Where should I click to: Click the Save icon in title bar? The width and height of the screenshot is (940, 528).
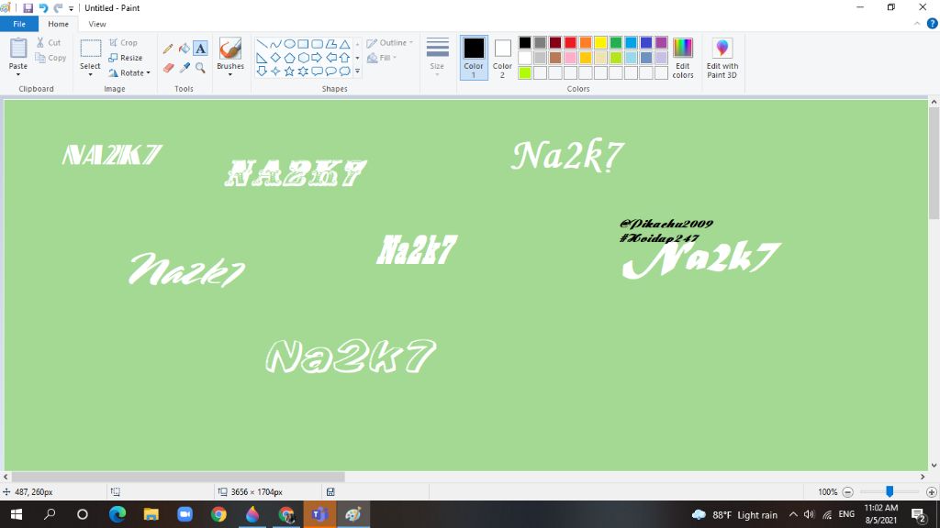[28, 7]
